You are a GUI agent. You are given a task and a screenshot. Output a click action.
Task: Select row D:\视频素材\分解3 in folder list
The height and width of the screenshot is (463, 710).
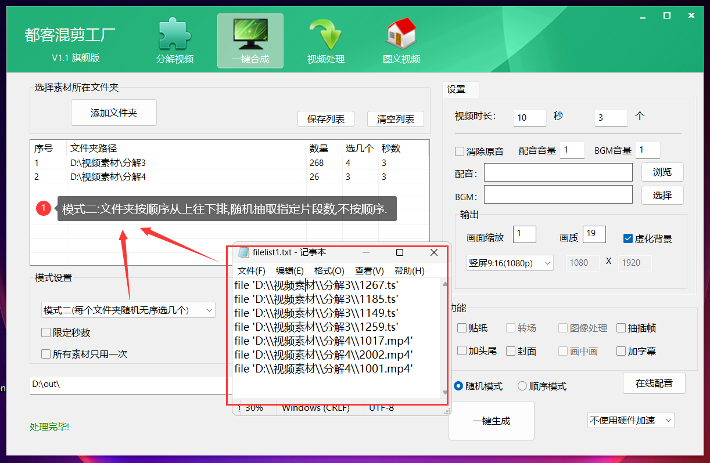[x=230, y=162]
